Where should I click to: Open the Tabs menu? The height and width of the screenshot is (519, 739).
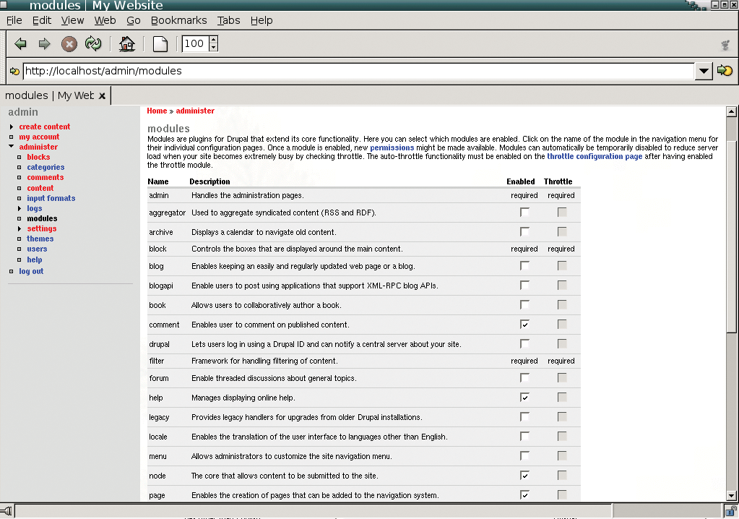tap(228, 20)
